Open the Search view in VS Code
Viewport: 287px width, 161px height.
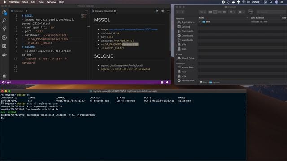(x=4, y=21)
